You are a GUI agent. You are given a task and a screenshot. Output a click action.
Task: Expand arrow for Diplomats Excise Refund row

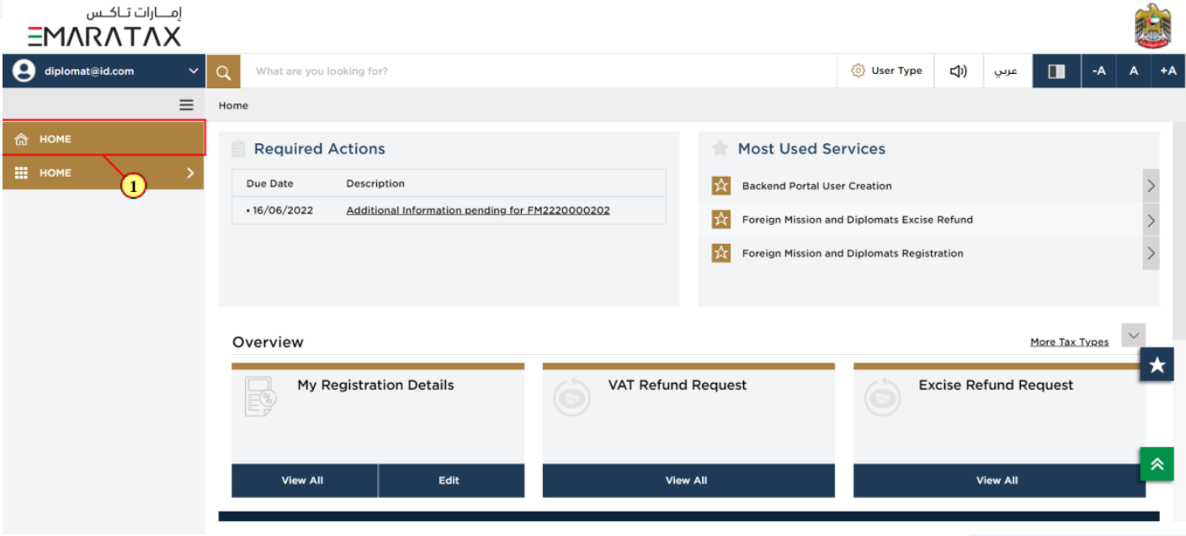click(1151, 220)
